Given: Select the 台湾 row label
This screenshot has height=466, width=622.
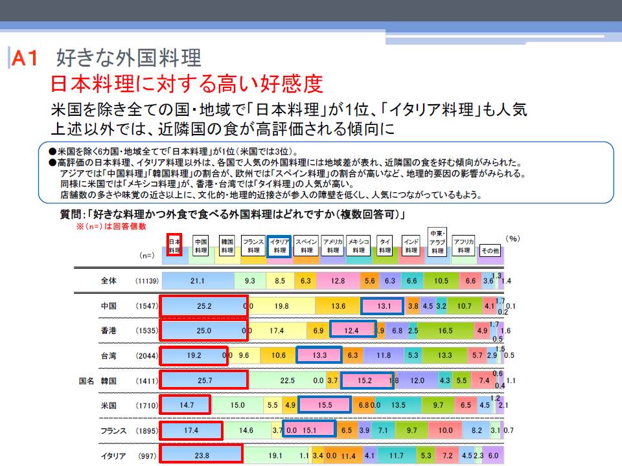Looking at the screenshot, I should [109, 355].
